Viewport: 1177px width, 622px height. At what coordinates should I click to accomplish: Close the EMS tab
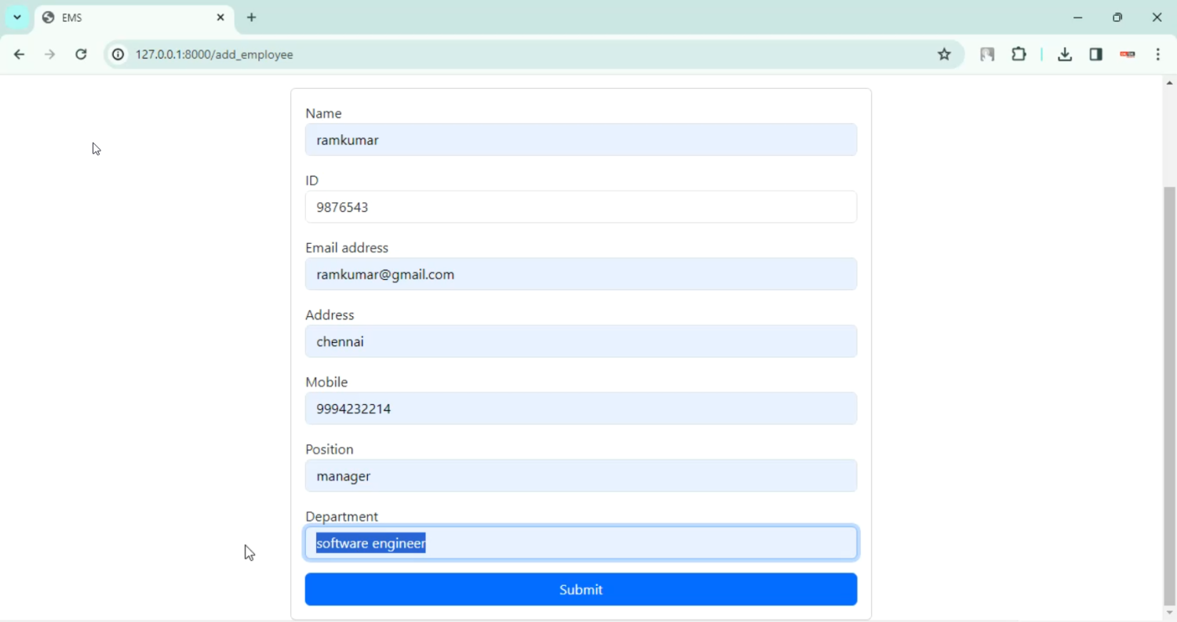(220, 17)
